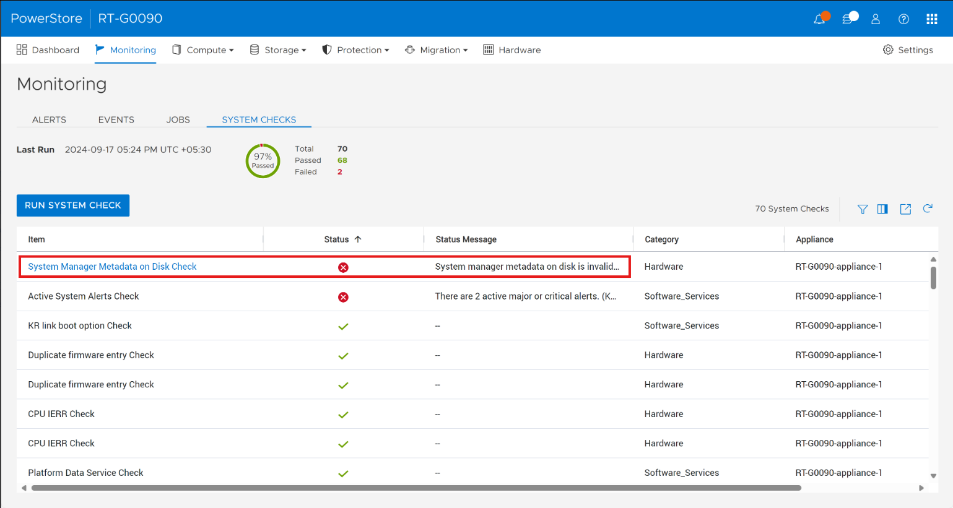Switch to the ALERTS tab
This screenshot has height=508, width=953.
pos(49,120)
